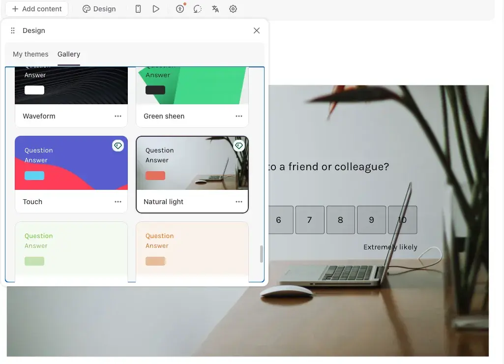The image size is (504, 364).
Task: Open the more options menu for Green sheen
Action: (238, 116)
